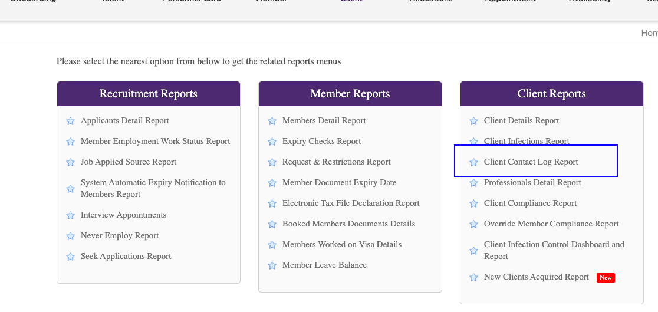Click the Client Reports panel header

552,94
